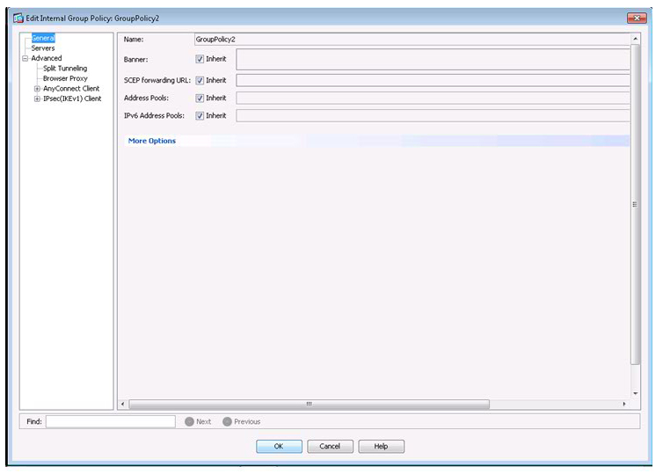
Task: Disable Inherit for Address Pools
Action: [x=200, y=98]
